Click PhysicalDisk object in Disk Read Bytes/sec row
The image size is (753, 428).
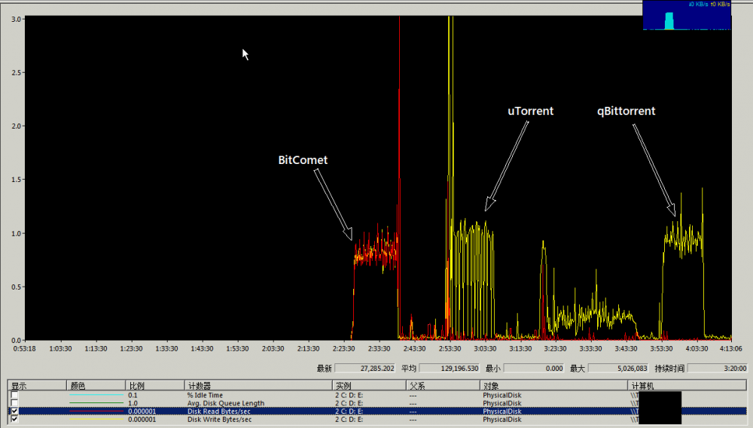click(501, 411)
